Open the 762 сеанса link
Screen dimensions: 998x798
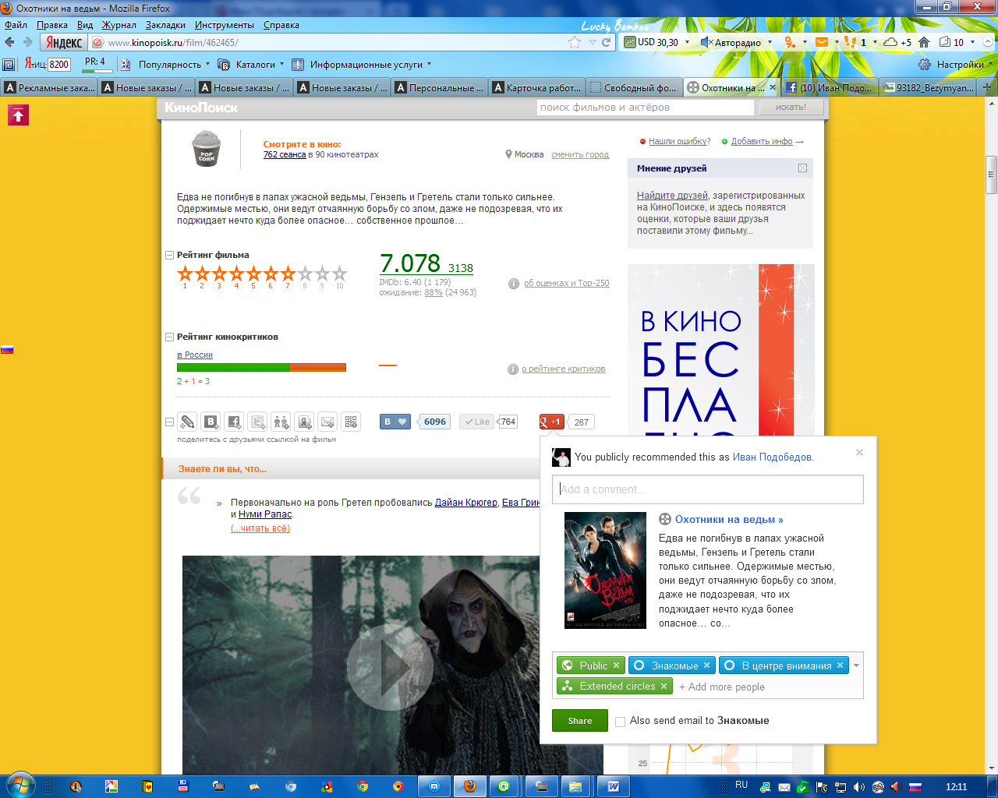click(285, 154)
